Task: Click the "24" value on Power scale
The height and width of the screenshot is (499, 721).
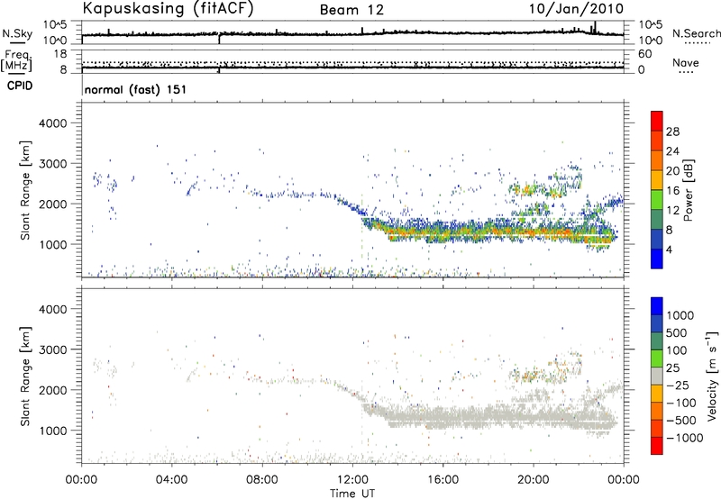Action: point(672,151)
